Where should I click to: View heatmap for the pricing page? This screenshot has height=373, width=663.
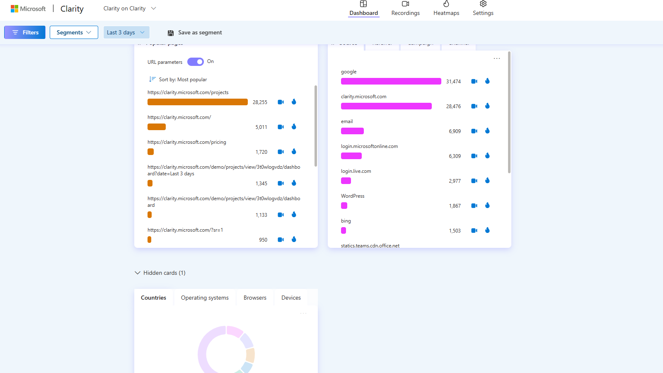point(294,152)
